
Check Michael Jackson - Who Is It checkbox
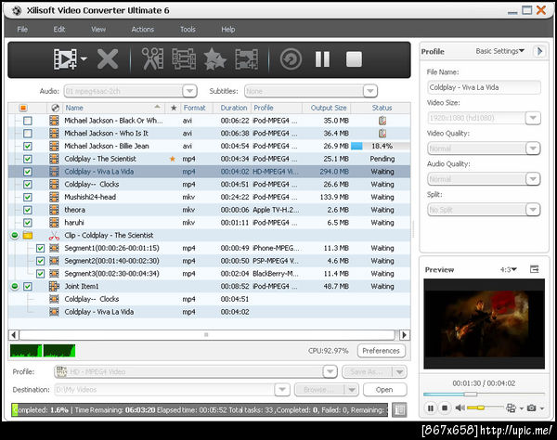point(27,134)
